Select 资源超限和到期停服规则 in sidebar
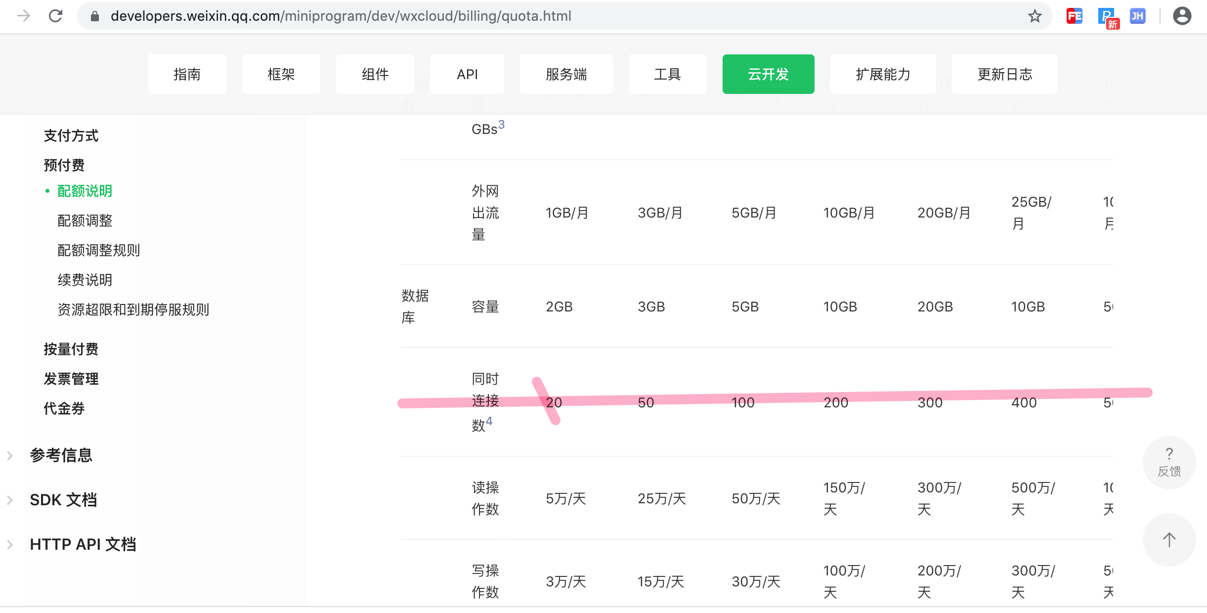Viewport: 1207px width, 613px height. coord(133,309)
